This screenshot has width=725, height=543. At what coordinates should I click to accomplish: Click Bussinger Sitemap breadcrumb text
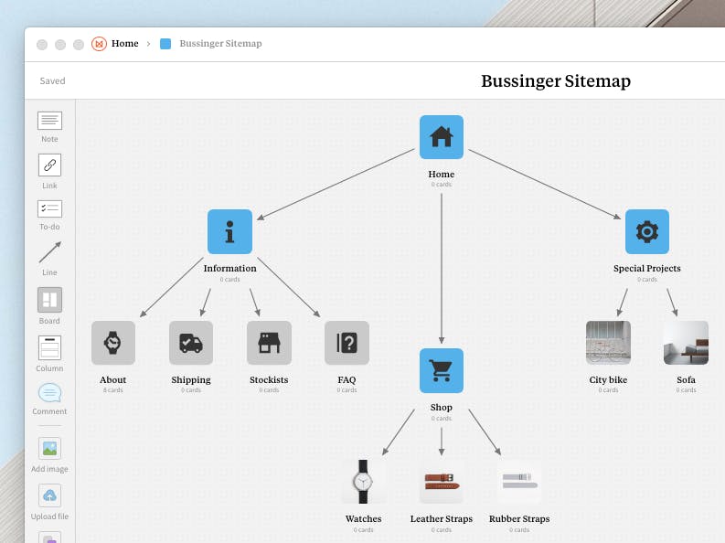[220, 44]
